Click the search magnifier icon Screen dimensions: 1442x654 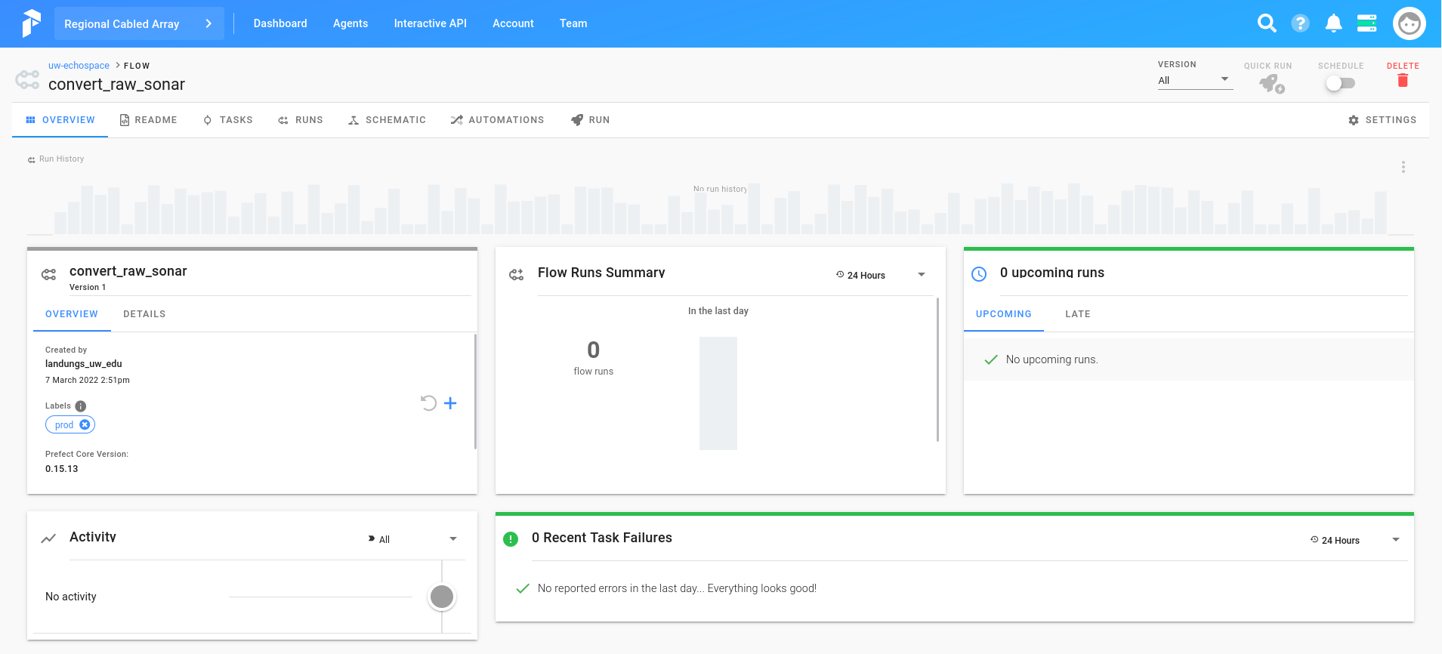click(x=1267, y=23)
